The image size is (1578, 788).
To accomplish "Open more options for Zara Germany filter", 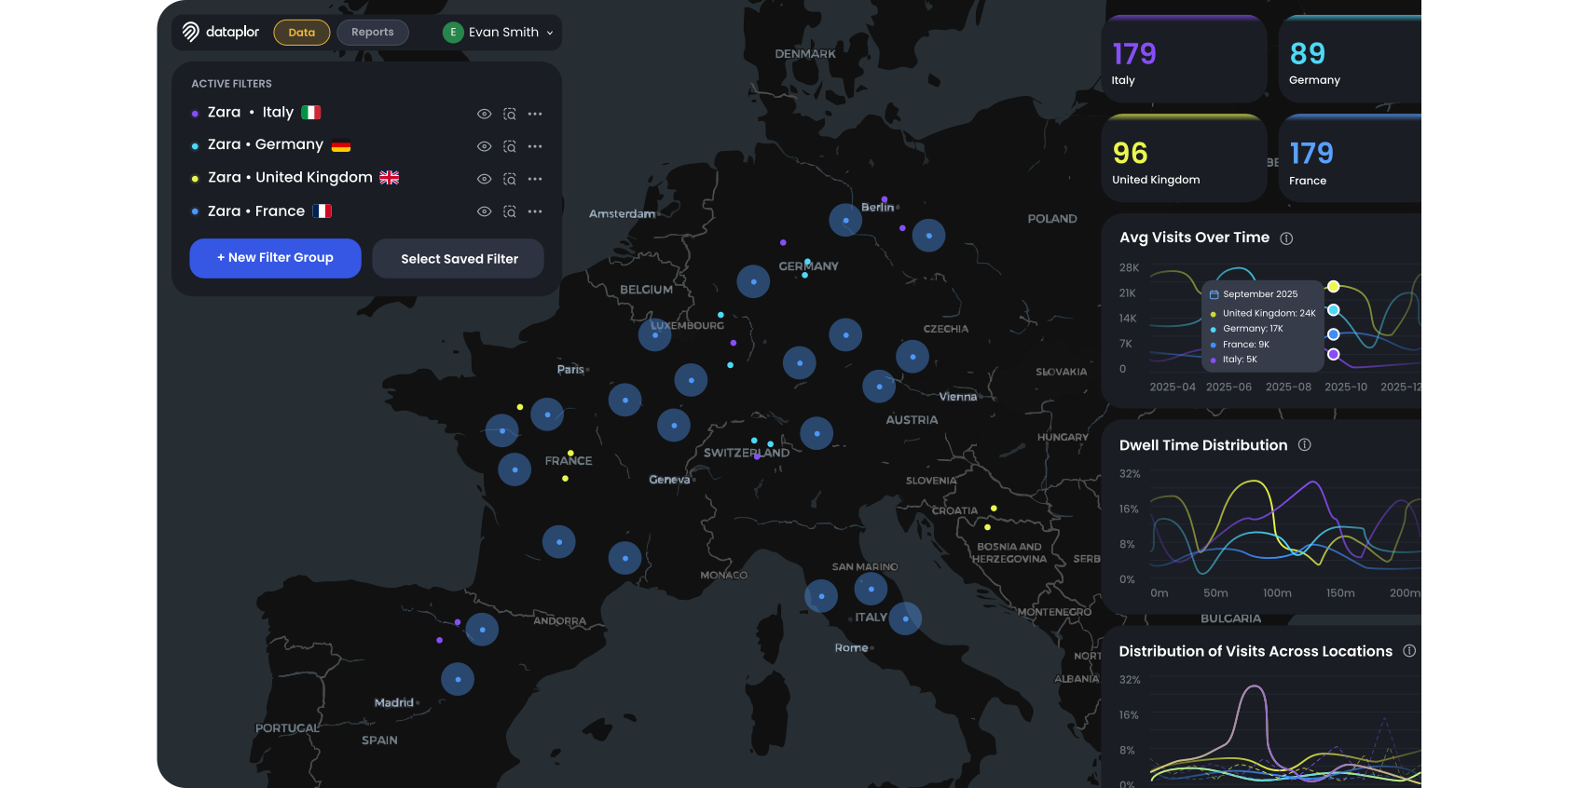I will [535, 146].
